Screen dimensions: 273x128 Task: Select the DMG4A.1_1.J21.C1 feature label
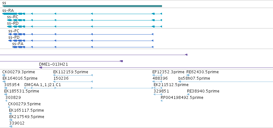[43, 85]
